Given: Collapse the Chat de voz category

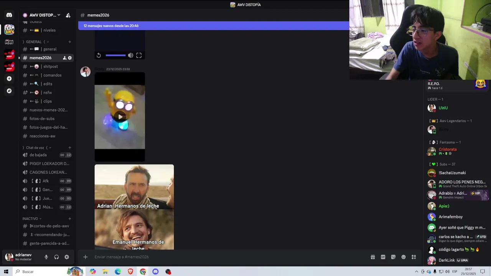Looking at the screenshot, I should click(x=37, y=148).
